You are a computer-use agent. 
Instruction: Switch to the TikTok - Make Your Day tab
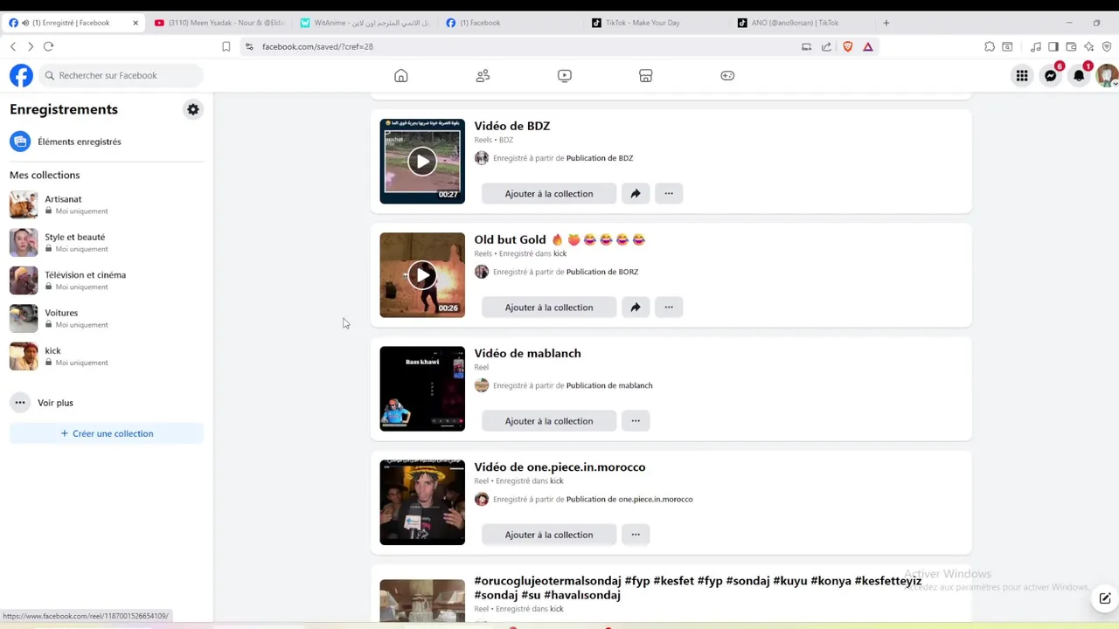657,23
